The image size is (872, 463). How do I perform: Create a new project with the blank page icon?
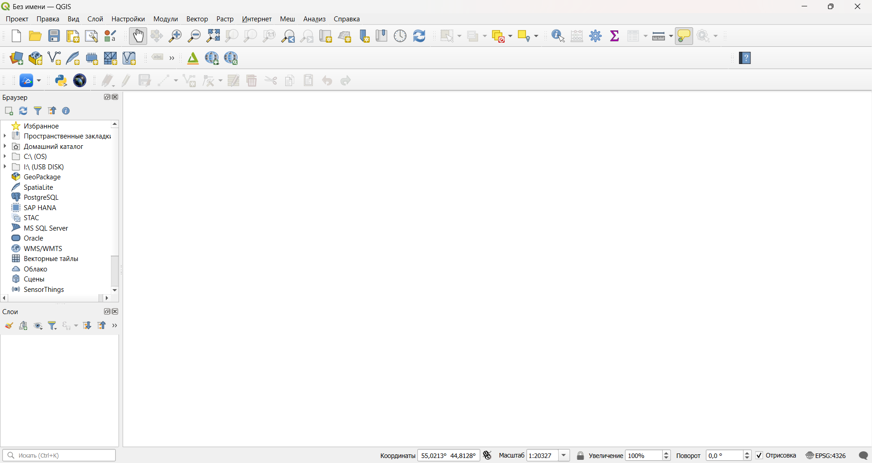click(16, 36)
